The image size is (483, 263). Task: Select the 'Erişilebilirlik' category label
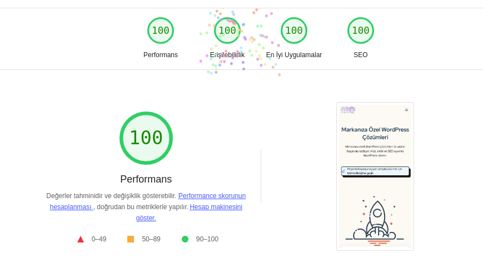[227, 55]
